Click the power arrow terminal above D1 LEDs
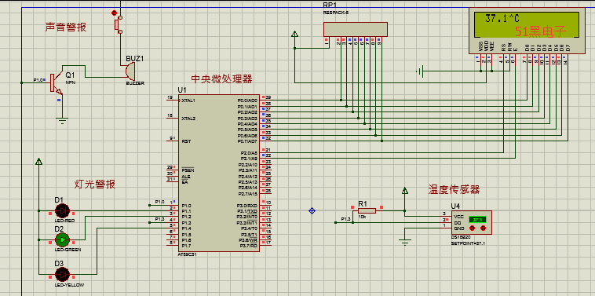The width and height of the screenshot is (595, 296). point(38,162)
